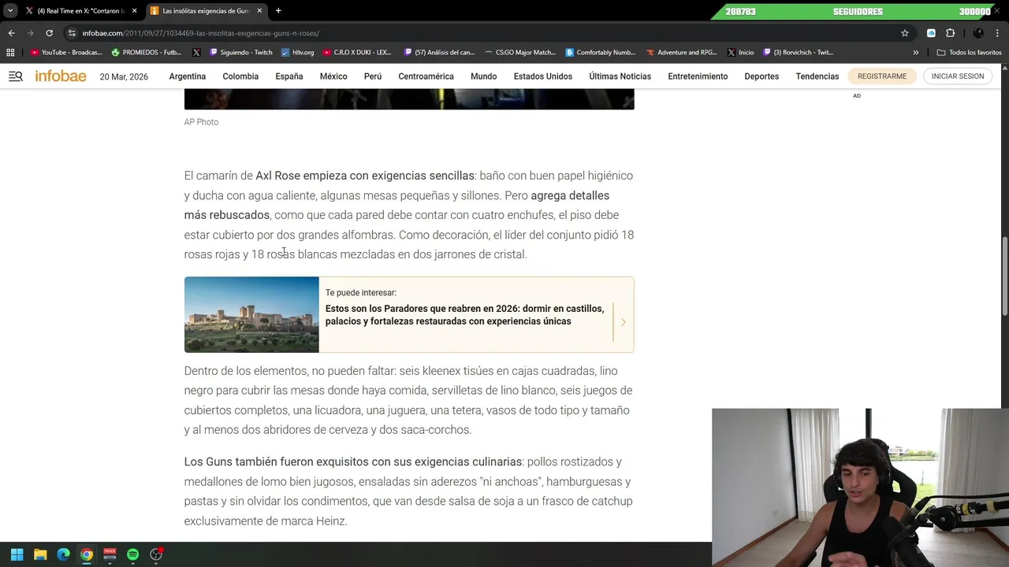Close the Las insólitas exigencias tab

[x=259, y=11]
